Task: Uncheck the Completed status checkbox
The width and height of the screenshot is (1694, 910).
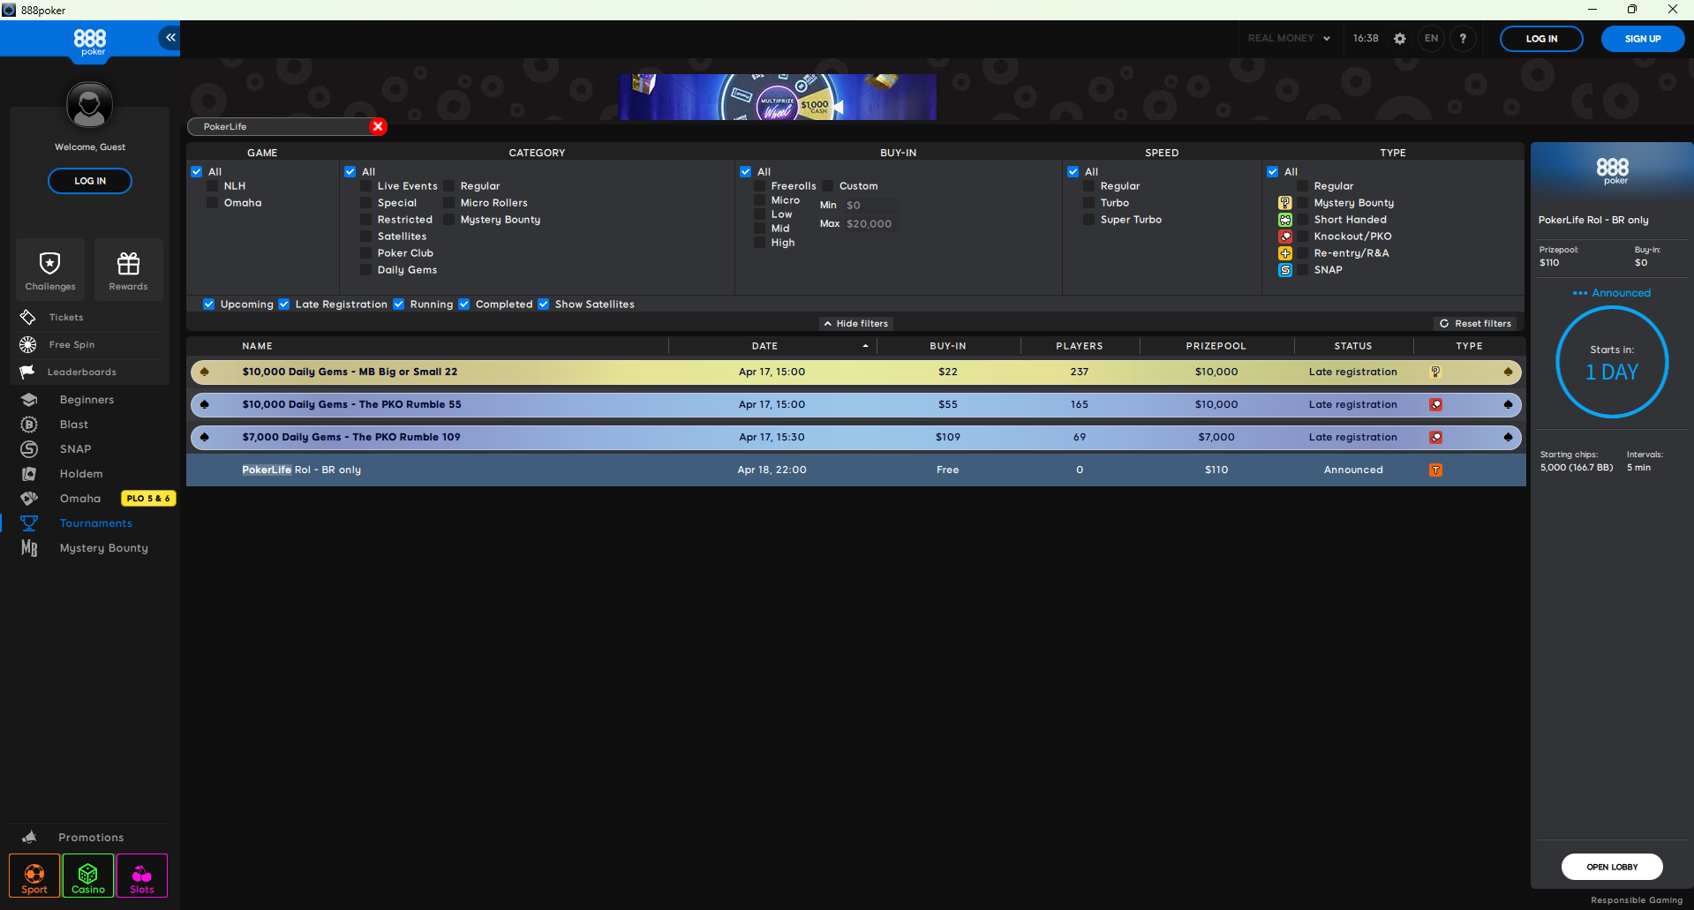Action: pos(464,305)
